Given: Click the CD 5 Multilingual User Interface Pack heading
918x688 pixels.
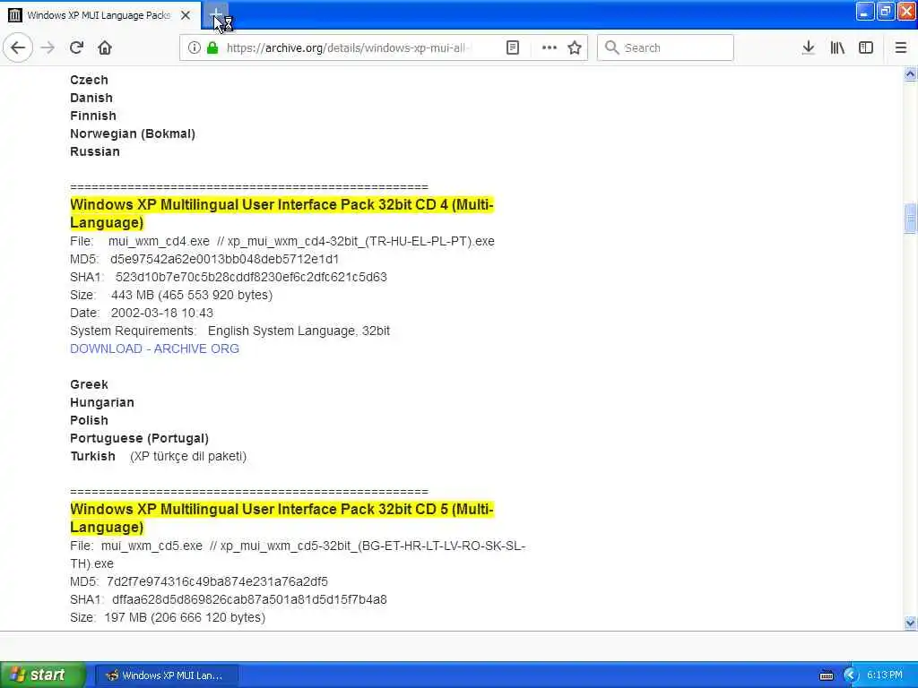Looking at the screenshot, I should pyautogui.click(x=281, y=518).
